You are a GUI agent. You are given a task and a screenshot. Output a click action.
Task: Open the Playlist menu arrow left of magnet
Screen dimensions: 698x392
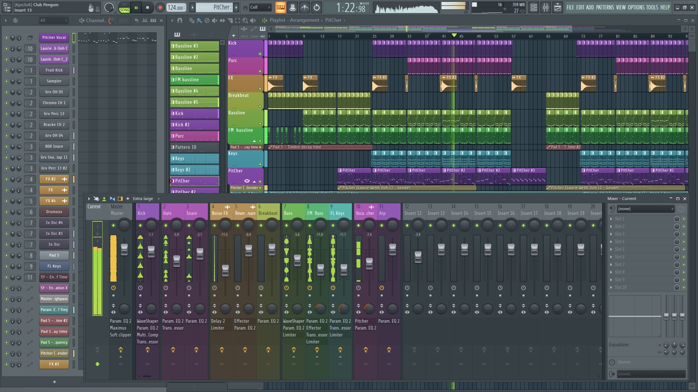click(172, 20)
